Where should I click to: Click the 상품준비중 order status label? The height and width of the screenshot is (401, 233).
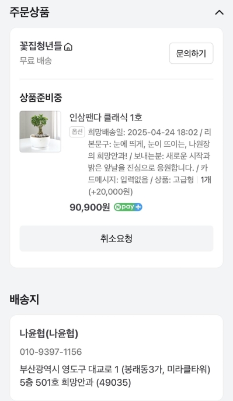pyautogui.click(x=41, y=98)
